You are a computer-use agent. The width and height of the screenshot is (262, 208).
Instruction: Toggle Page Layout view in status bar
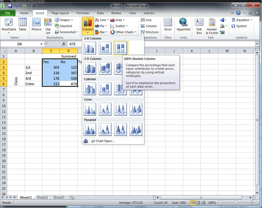[x=198, y=203]
